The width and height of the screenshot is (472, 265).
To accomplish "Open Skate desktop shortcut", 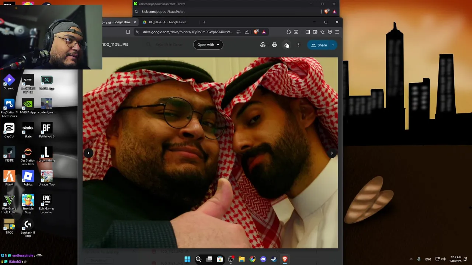I will 28,131.
